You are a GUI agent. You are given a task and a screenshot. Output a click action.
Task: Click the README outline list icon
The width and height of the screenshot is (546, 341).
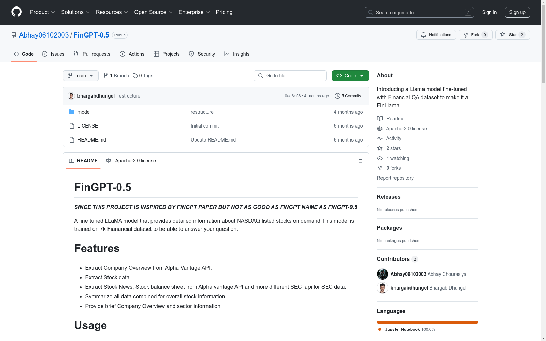pyautogui.click(x=360, y=161)
